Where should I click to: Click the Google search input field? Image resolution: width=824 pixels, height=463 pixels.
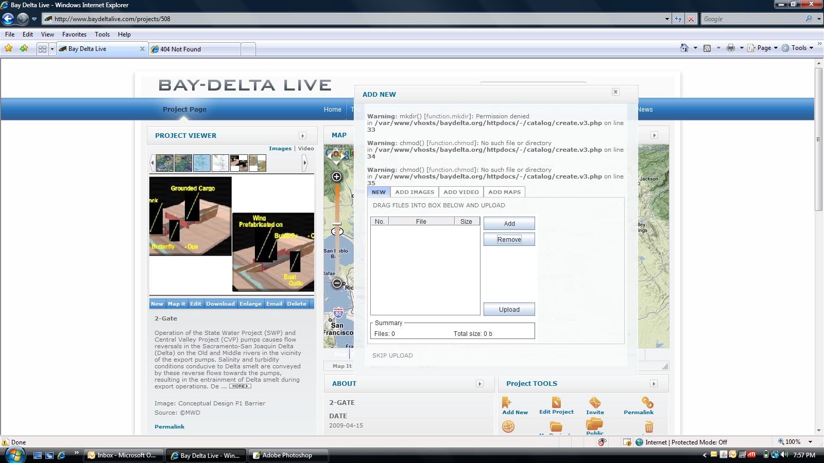[752, 19]
